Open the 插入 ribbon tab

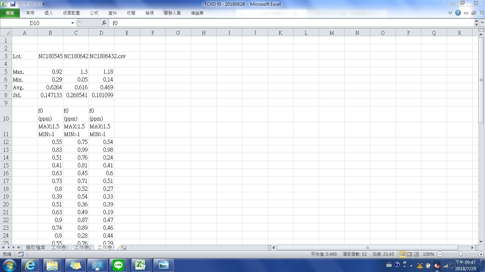point(49,13)
